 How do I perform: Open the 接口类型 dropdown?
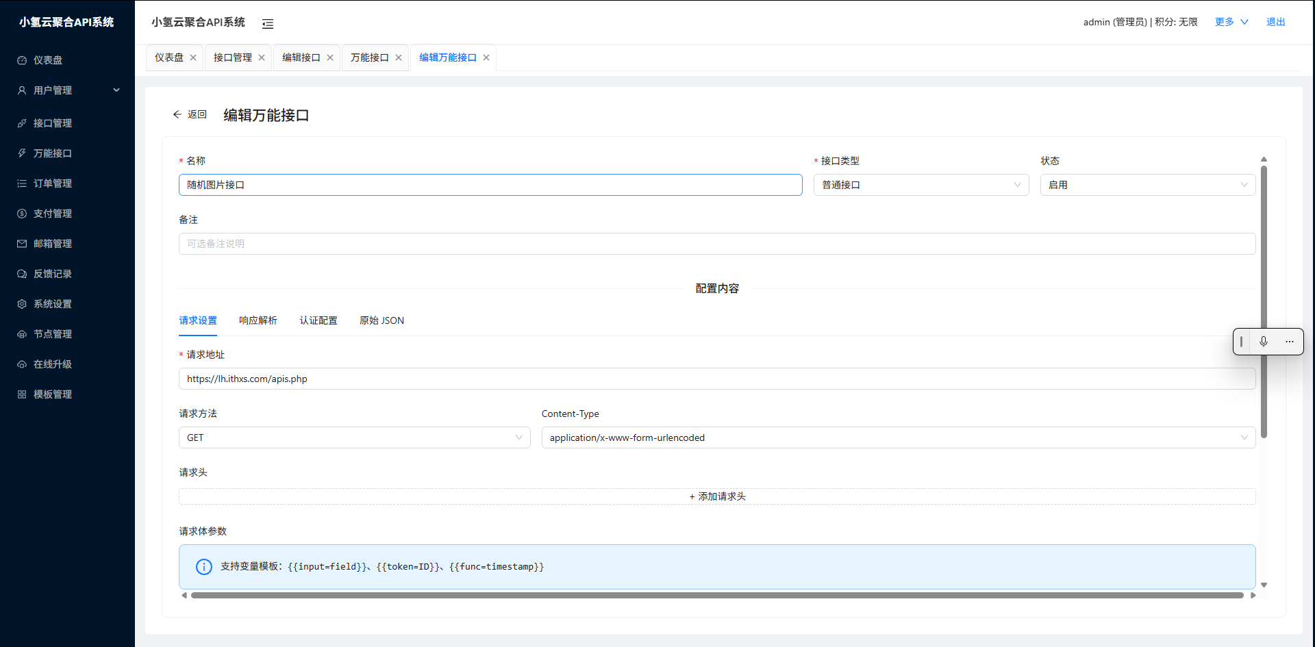(920, 185)
